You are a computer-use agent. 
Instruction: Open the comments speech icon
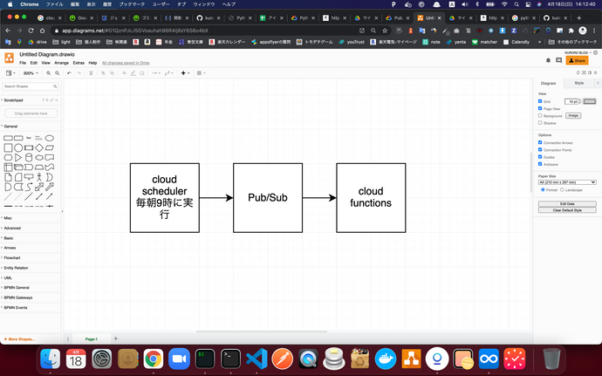[x=559, y=60]
